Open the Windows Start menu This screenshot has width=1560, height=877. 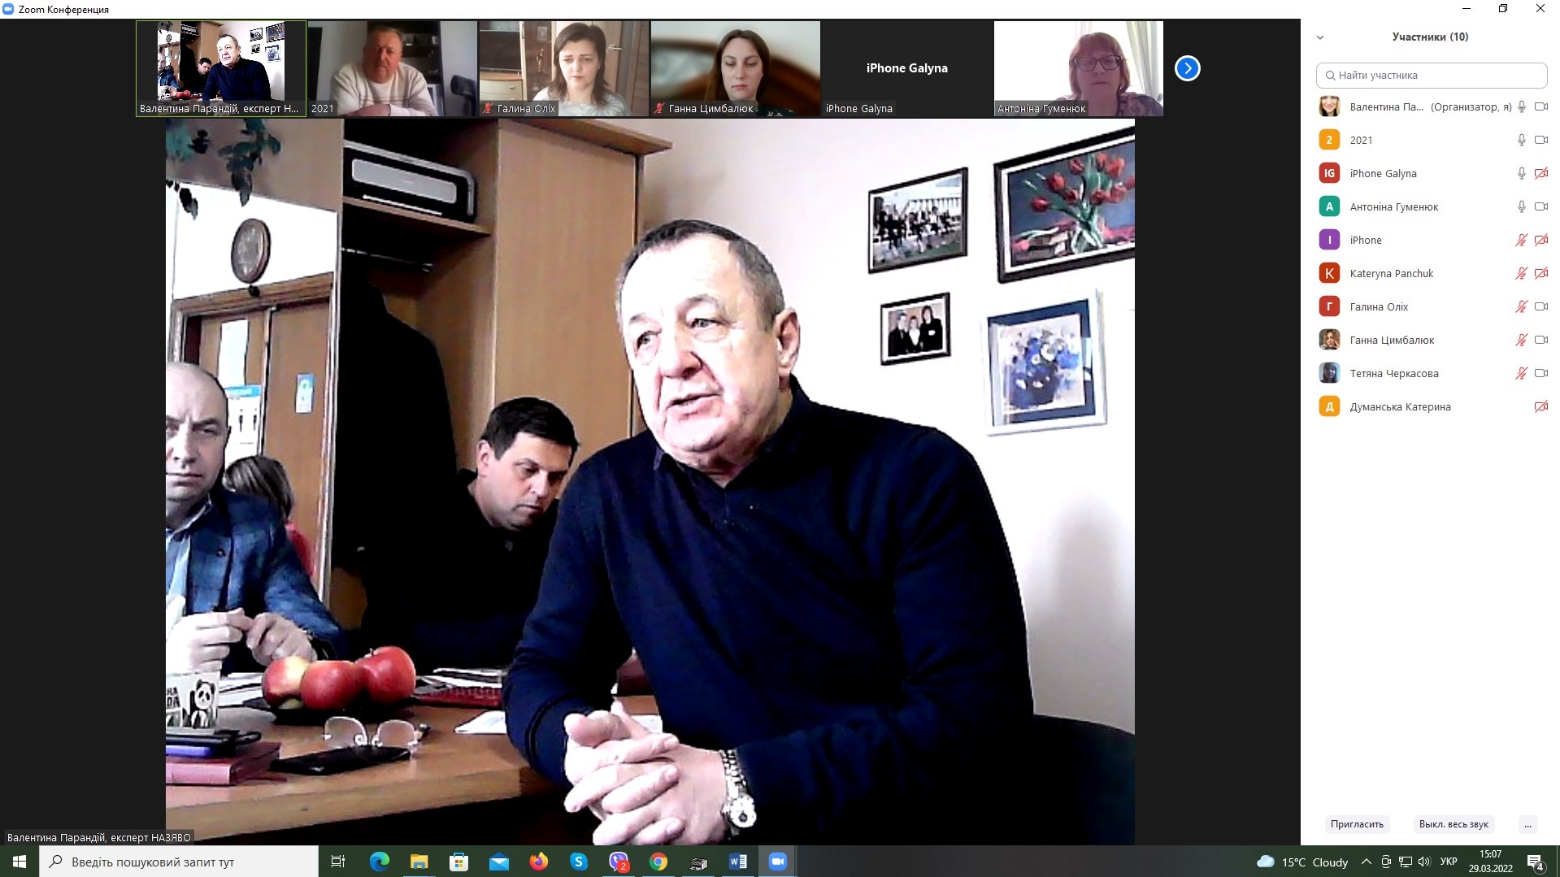[x=20, y=862]
